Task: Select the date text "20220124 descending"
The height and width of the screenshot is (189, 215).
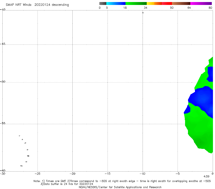Action: click(51, 5)
